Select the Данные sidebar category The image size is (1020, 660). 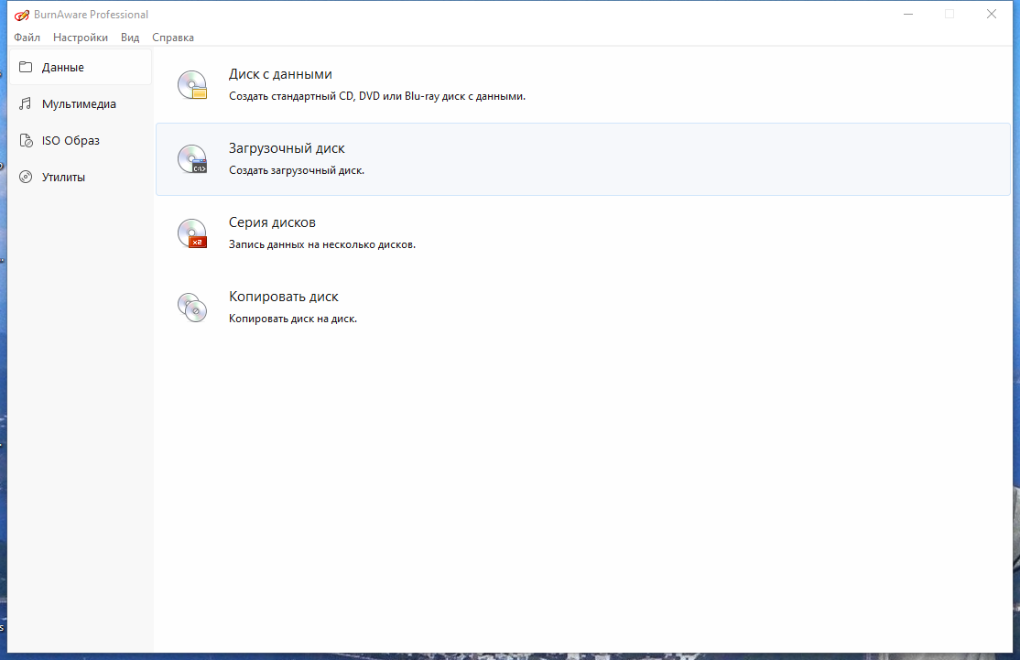pyautogui.click(x=81, y=67)
